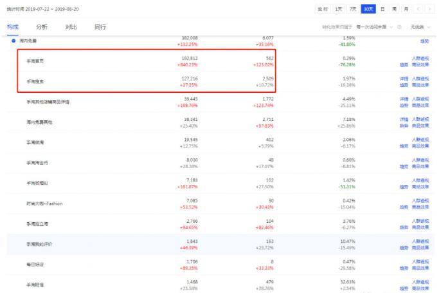Open 商品效果 for the 手淘搜索 row
The width and height of the screenshot is (441, 293).
(x=420, y=85)
